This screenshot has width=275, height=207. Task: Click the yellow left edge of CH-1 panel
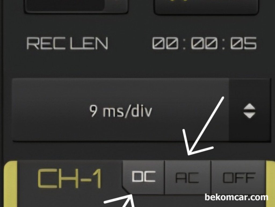click(10, 184)
